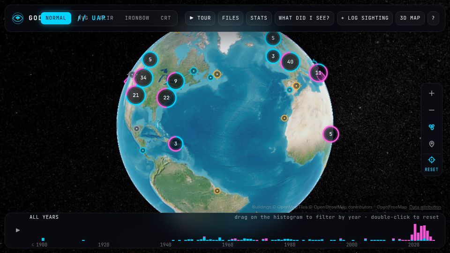The height and width of the screenshot is (253, 450).
Task: Click the 2000 year label on histogram
Action: tap(352, 245)
